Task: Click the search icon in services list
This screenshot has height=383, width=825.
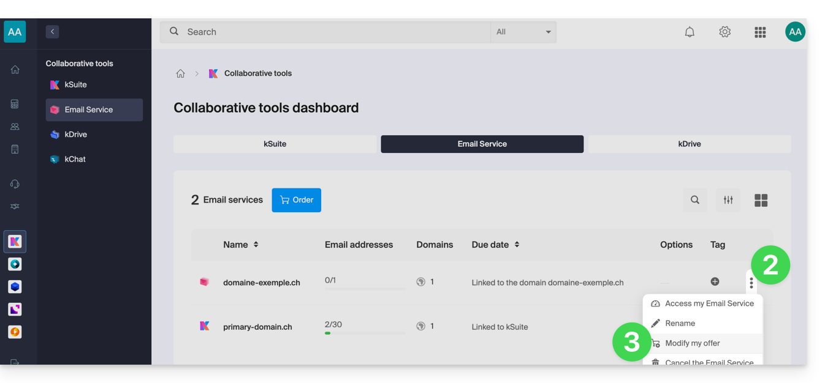Action: click(x=694, y=200)
